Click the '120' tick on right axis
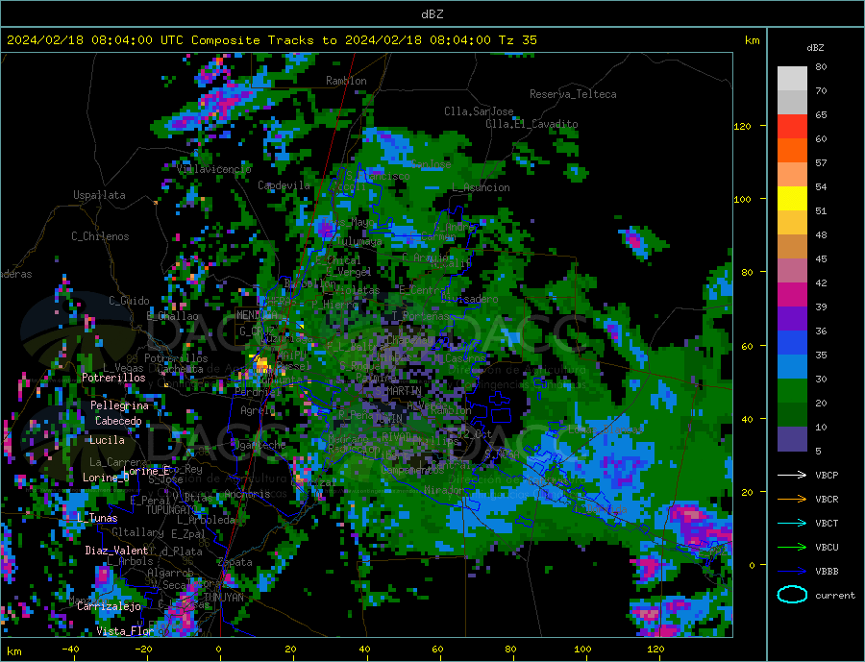The image size is (865, 662). [742, 126]
